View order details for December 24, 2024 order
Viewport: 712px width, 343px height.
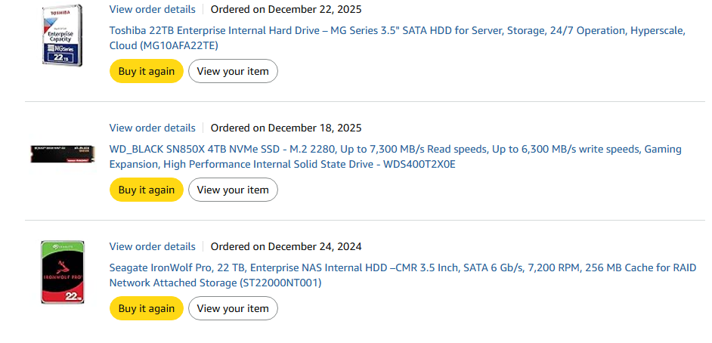click(153, 247)
